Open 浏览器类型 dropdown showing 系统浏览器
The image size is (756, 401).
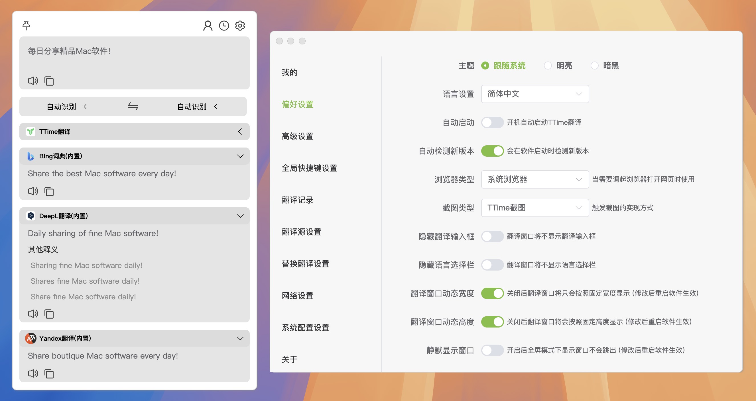pos(535,179)
